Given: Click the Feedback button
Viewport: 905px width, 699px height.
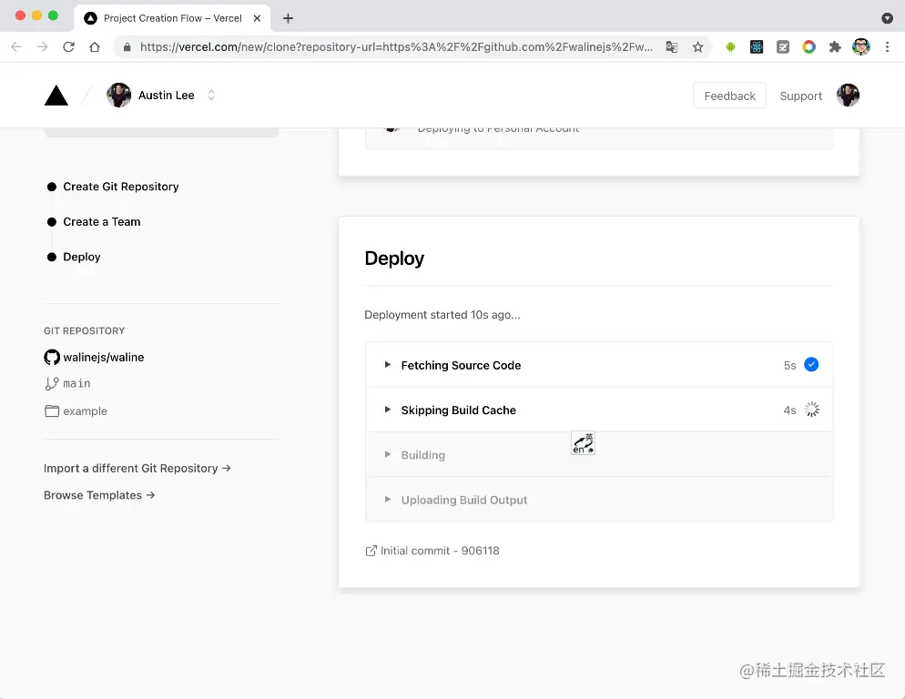Looking at the screenshot, I should (729, 96).
